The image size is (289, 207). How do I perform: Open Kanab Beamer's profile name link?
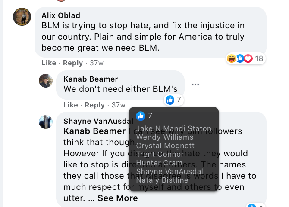tap(90, 79)
